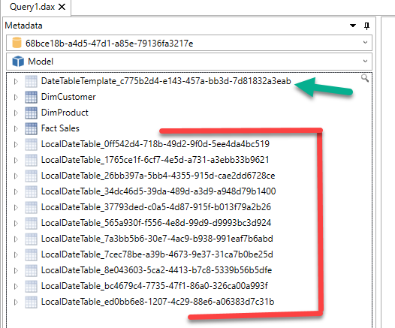The image size is (395, 328).
Task: Expand LocalDateTable_26bb397a node
Action: (x=16, y=176)
